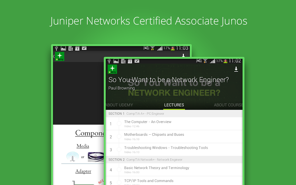Open lecture The Computer - An Overview

tap(174, 124)
